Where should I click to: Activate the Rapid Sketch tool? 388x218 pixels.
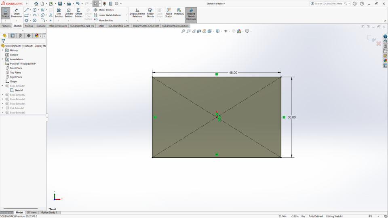[x=169, y=13]
